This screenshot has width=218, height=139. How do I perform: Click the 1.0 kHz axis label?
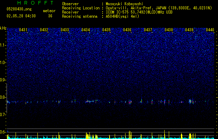tap(3, 63)
